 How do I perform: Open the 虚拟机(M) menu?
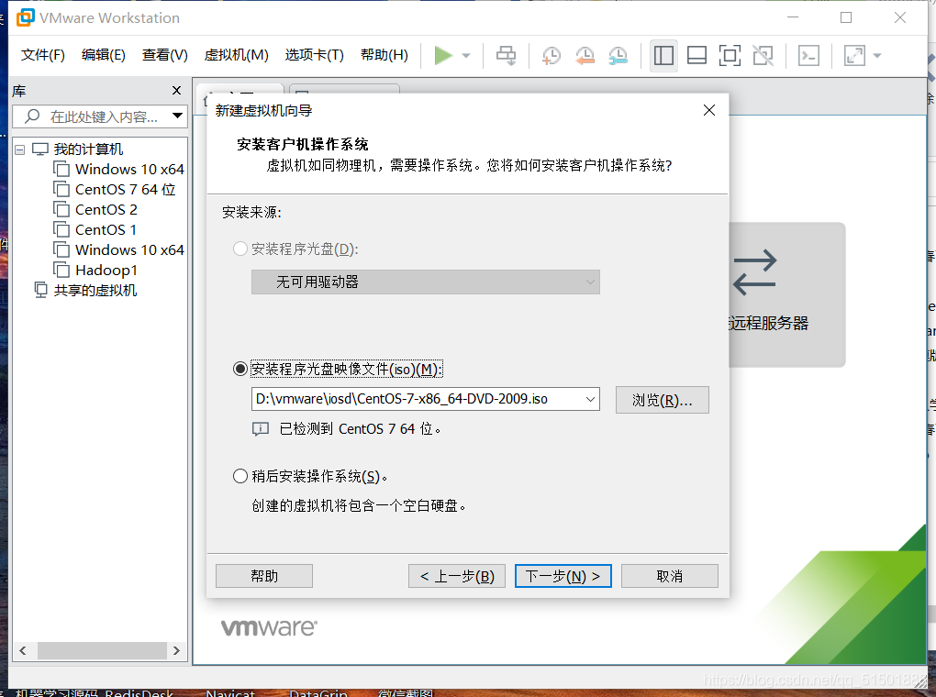(x=237, y=55)
